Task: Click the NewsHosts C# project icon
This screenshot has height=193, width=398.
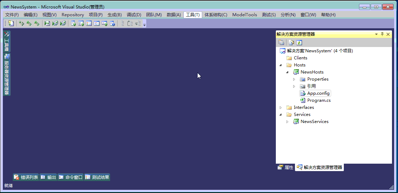Action: 296,72
